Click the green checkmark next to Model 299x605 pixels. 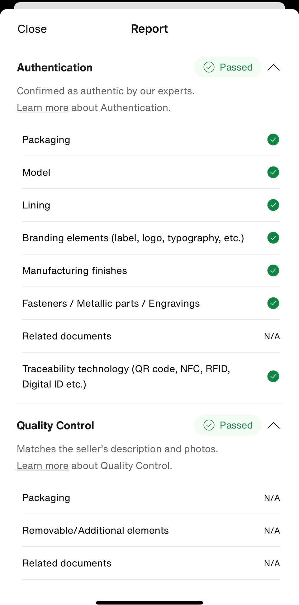coord(273,172)
